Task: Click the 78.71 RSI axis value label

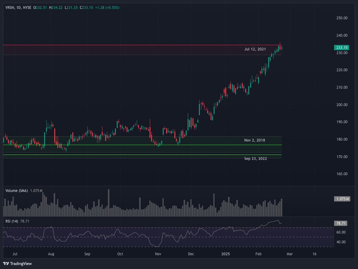Action: (341, 223)
